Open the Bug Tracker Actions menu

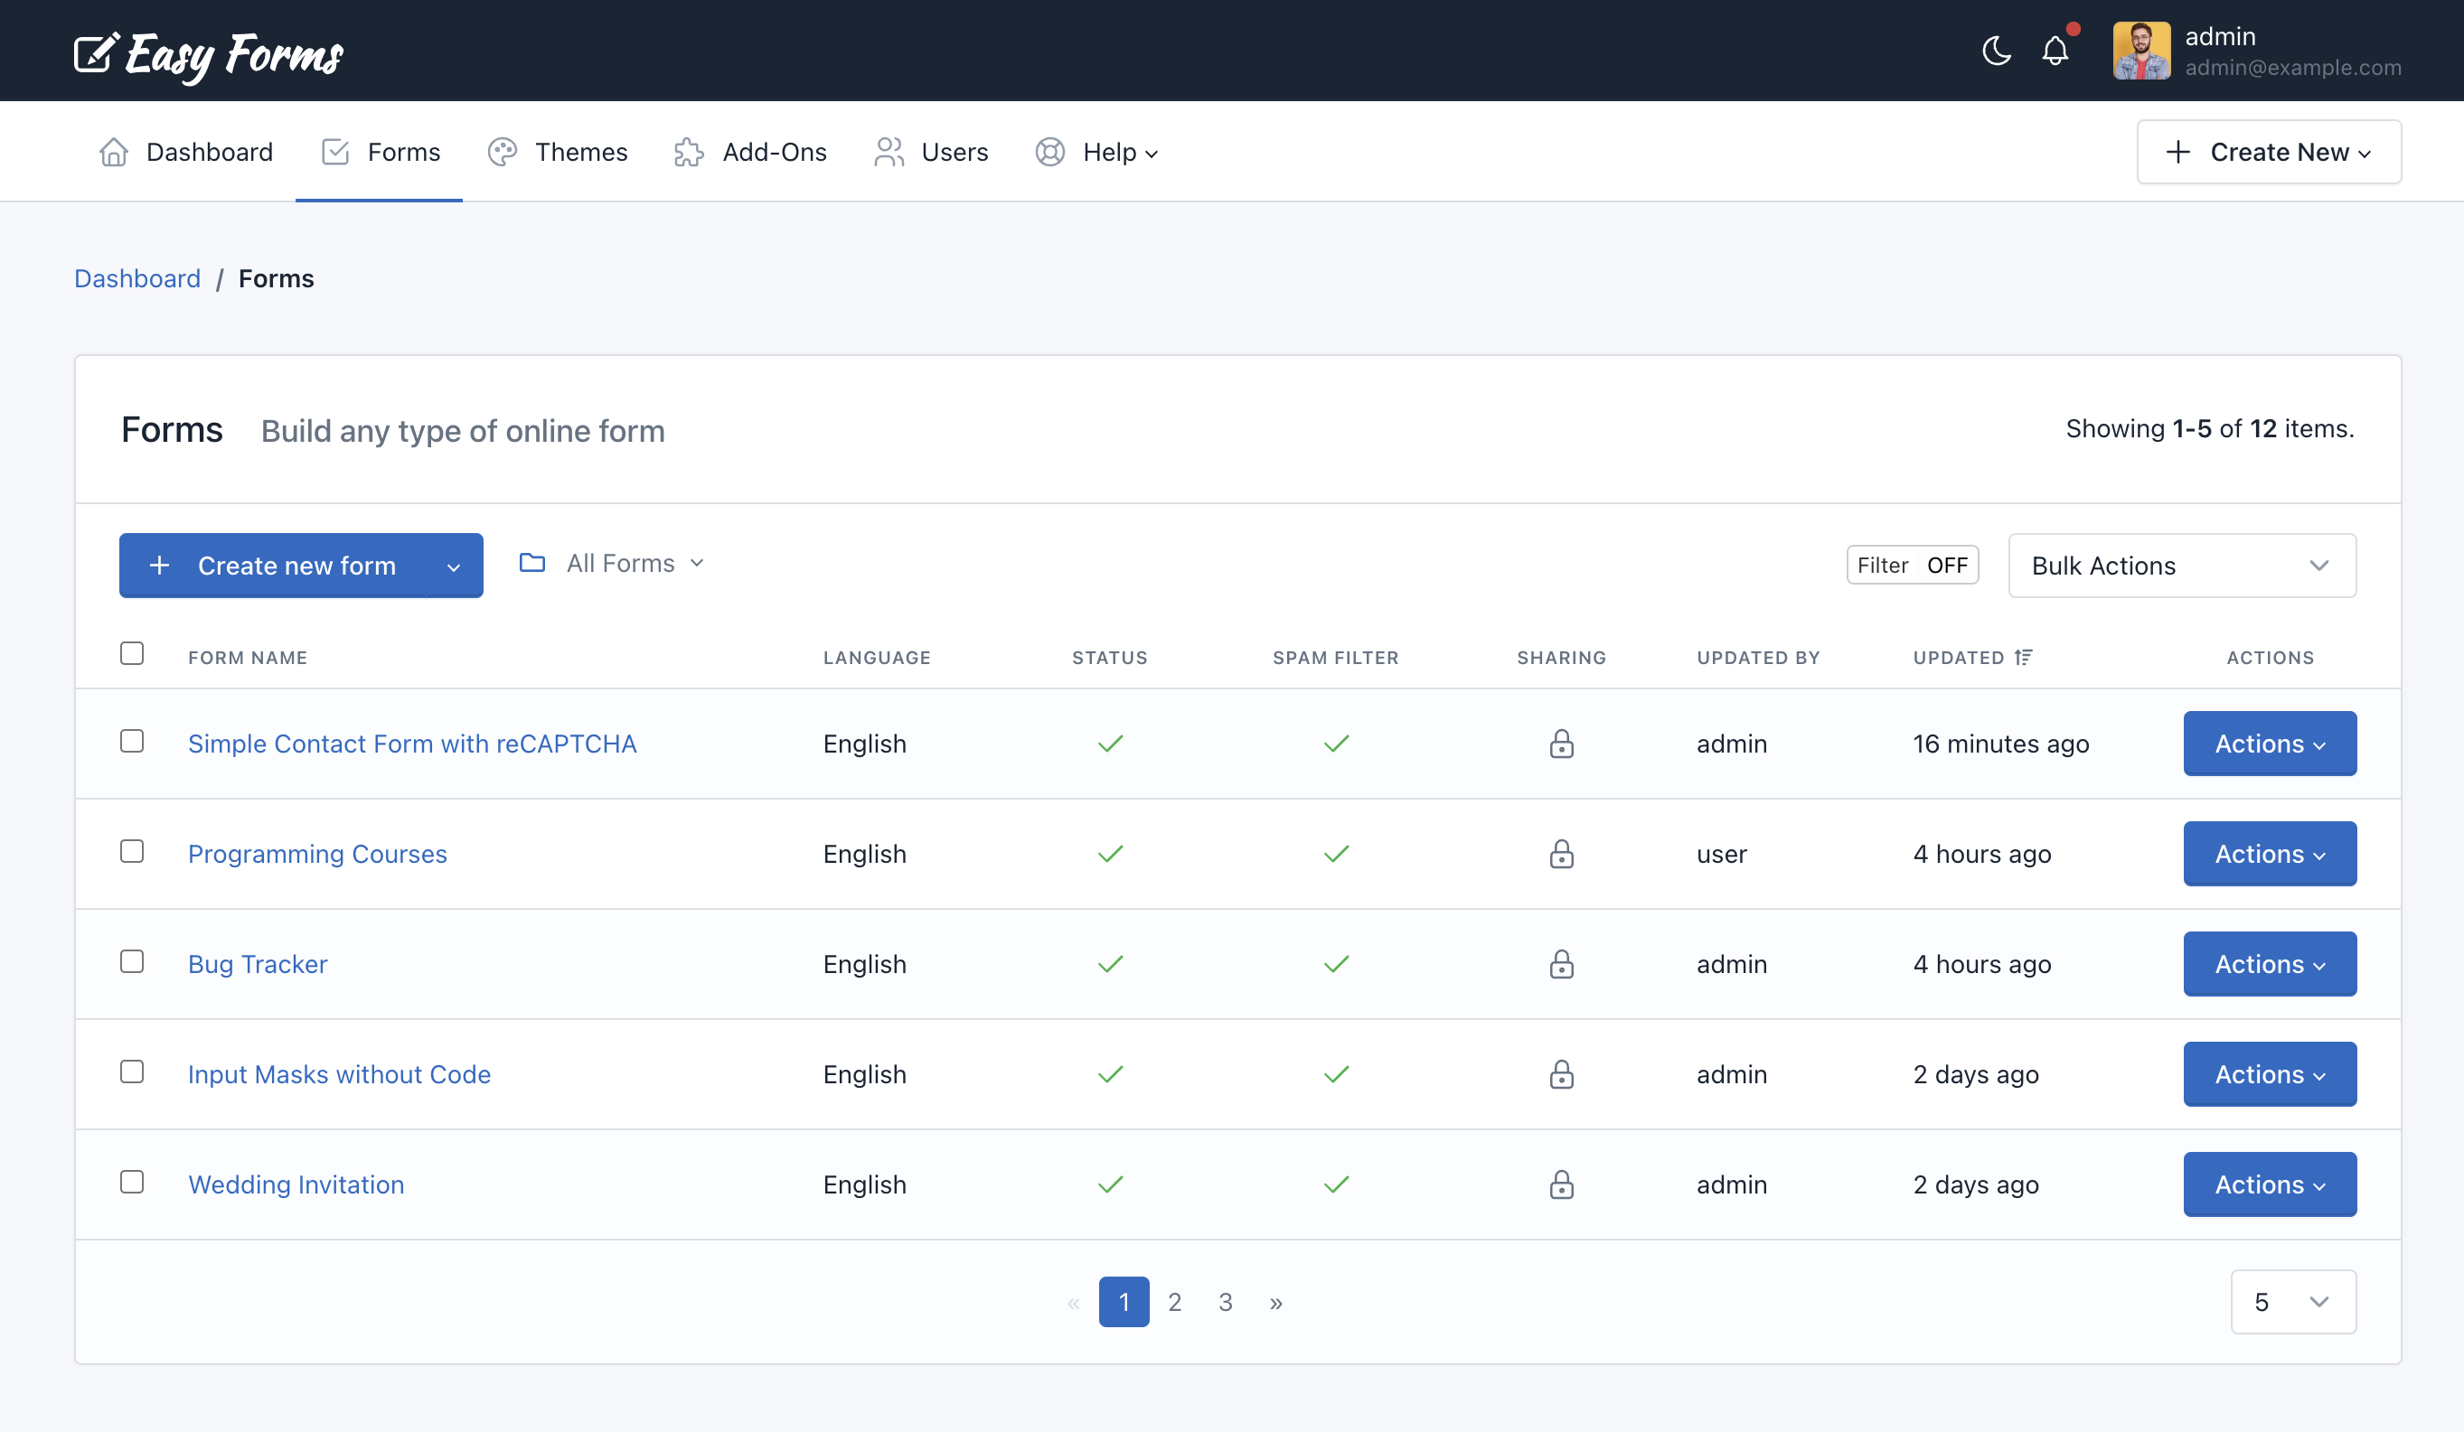[x=2268, y=963]
